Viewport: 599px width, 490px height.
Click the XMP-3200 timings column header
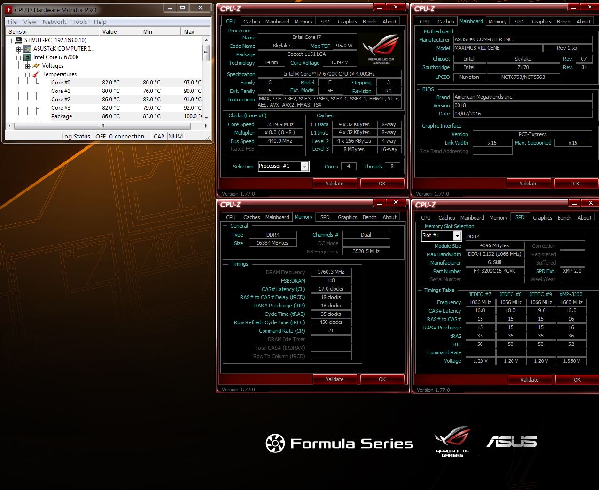[x=571, y=294]
